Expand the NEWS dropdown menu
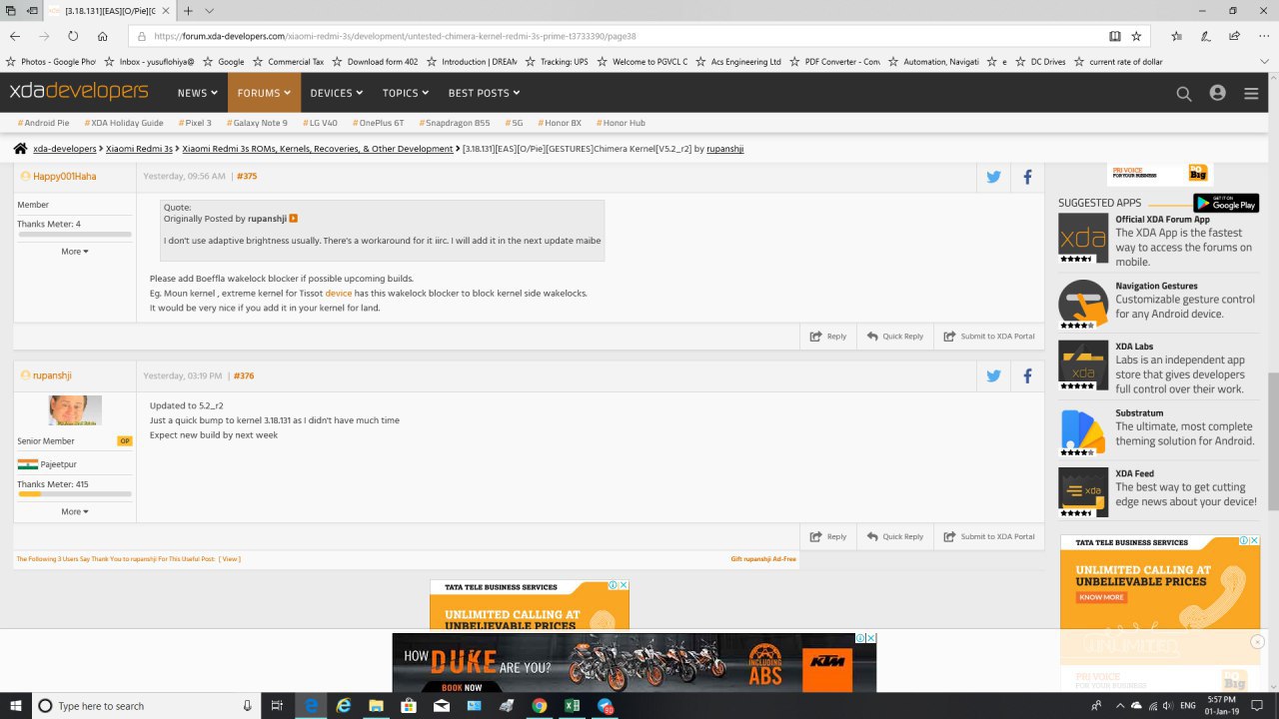This screenshot has width=1279, height=719. [198, 93]
